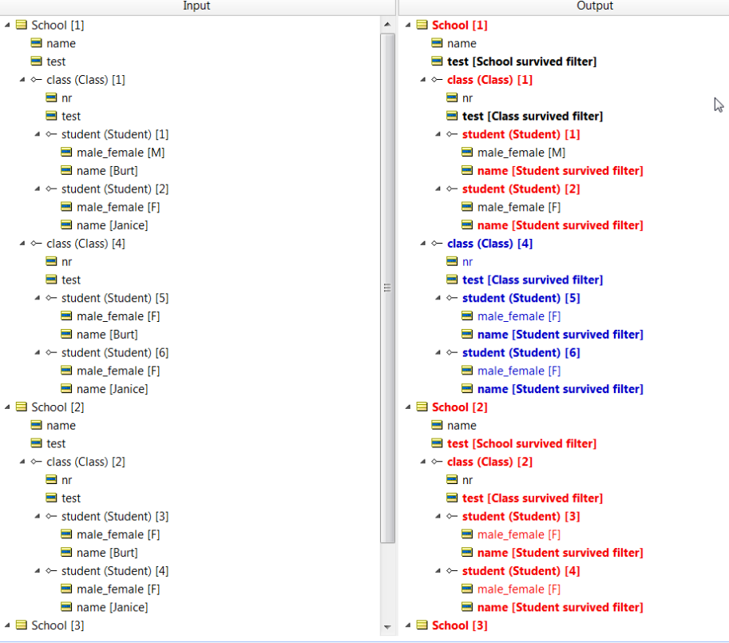Click the School [1] folder icon in Input
The height and width of the screenshot is (643, 729).
click(x=22, y=25)
